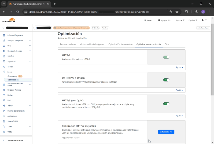
Task: Open Ayuda link under HTTP/3 section
Action: point(179,116)
